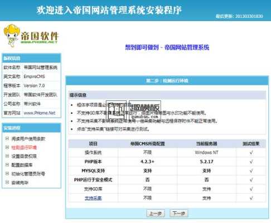The width and height of the screenshot is (271, 223).
Task: Click the 帝国软件开发团队 value
Action: tap(41, 95)
